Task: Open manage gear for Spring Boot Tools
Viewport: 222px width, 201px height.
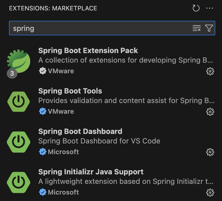Action: tap(210, 112)
